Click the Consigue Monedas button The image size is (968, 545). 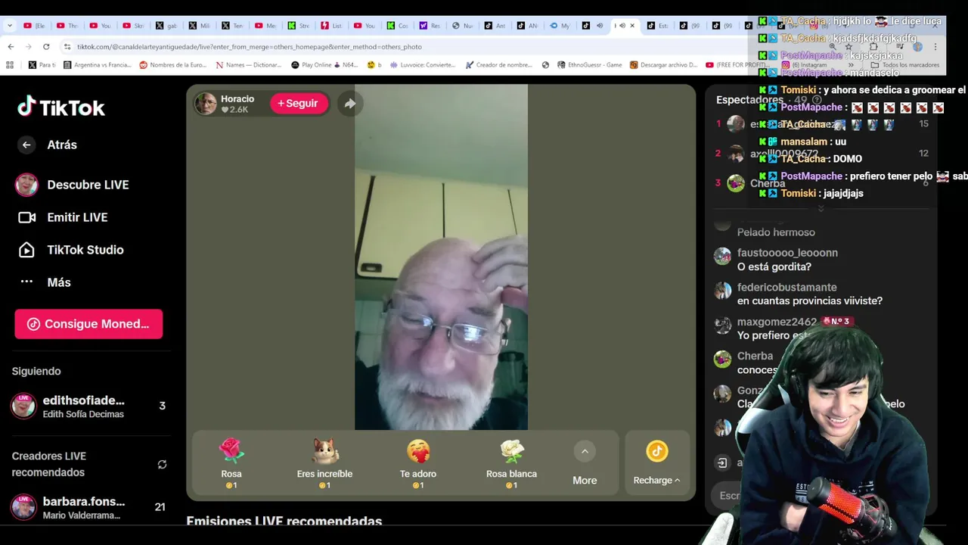88,324
